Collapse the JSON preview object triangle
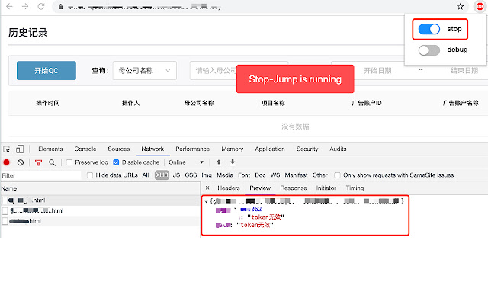Screen dimensions: 488x305 click(206, 201)
